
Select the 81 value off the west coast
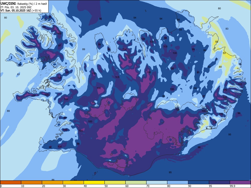(x=19, y=74)
